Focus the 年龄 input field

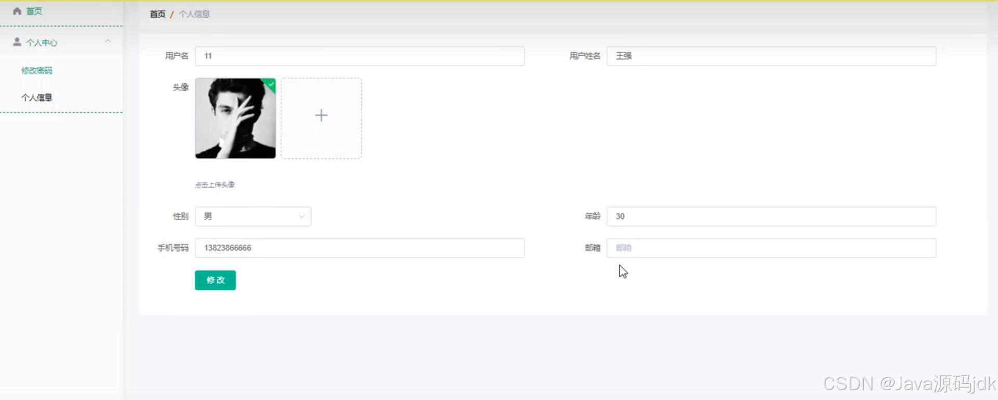[x=771, y=216]
